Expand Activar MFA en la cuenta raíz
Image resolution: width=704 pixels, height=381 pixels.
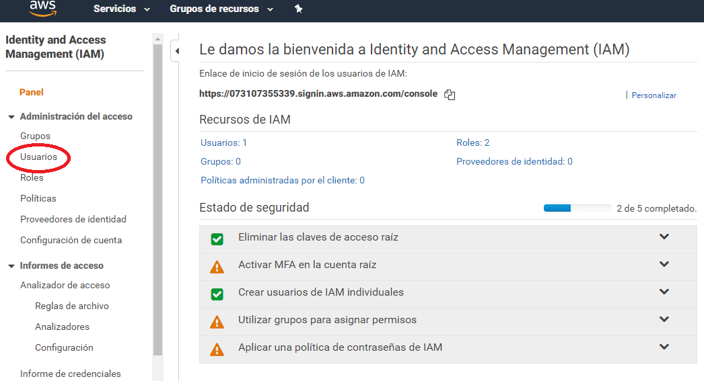pyautogui.click(x=664, y=265)
